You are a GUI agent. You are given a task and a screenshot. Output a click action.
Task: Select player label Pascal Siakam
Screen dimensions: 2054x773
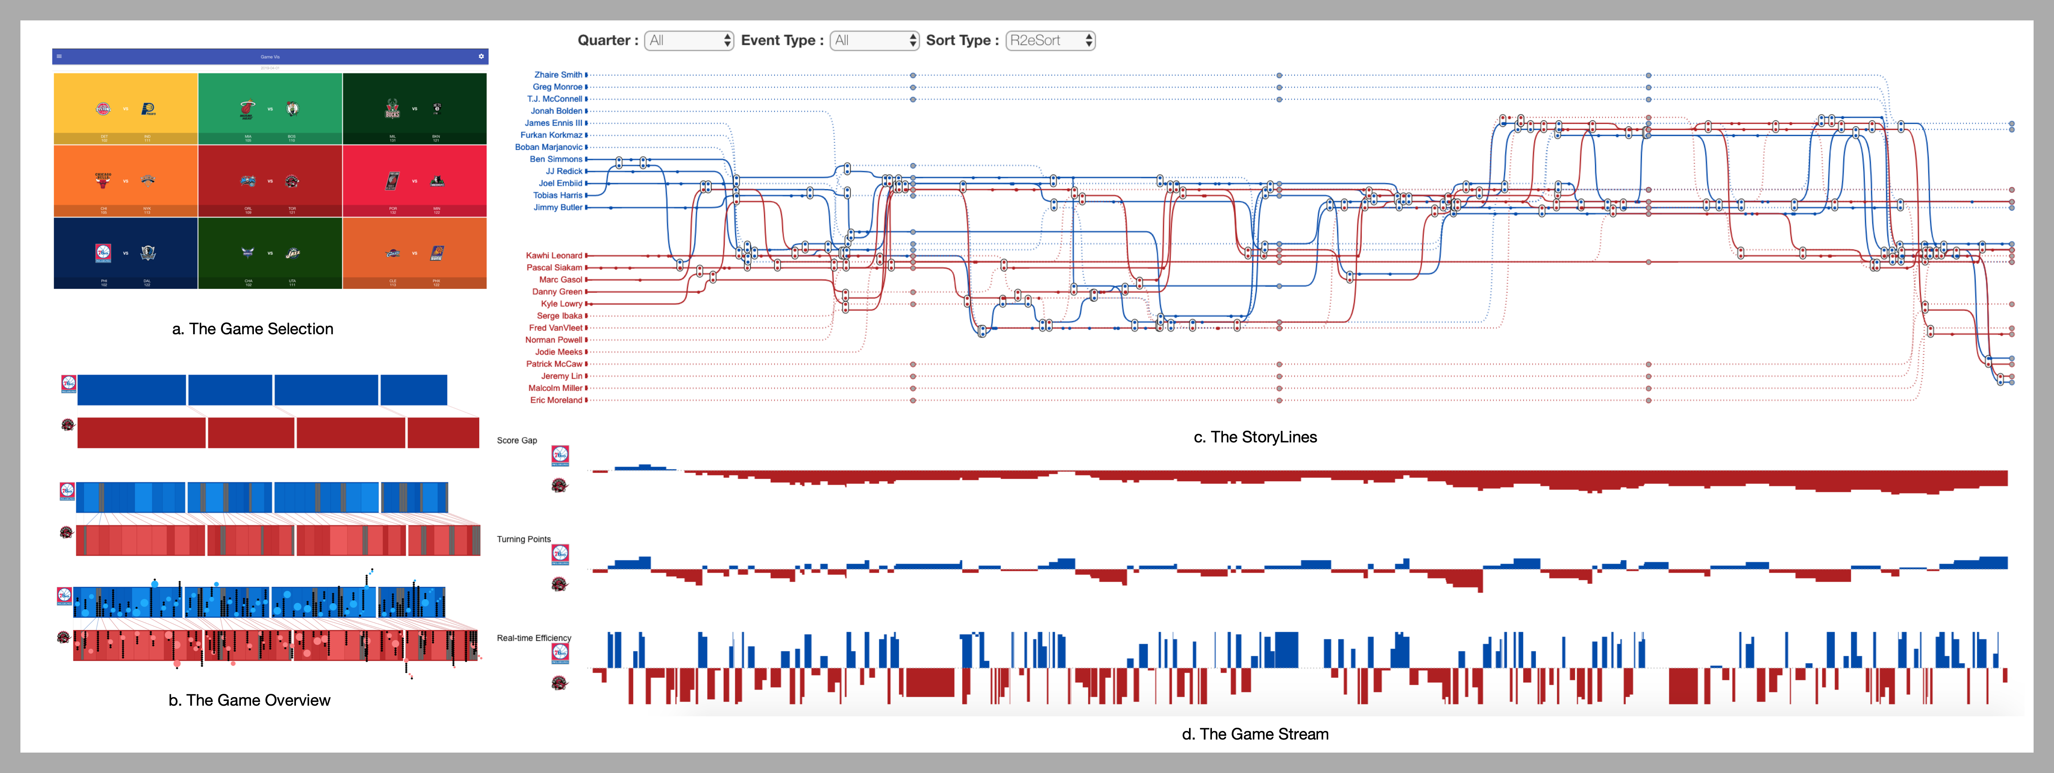[554, 268]
